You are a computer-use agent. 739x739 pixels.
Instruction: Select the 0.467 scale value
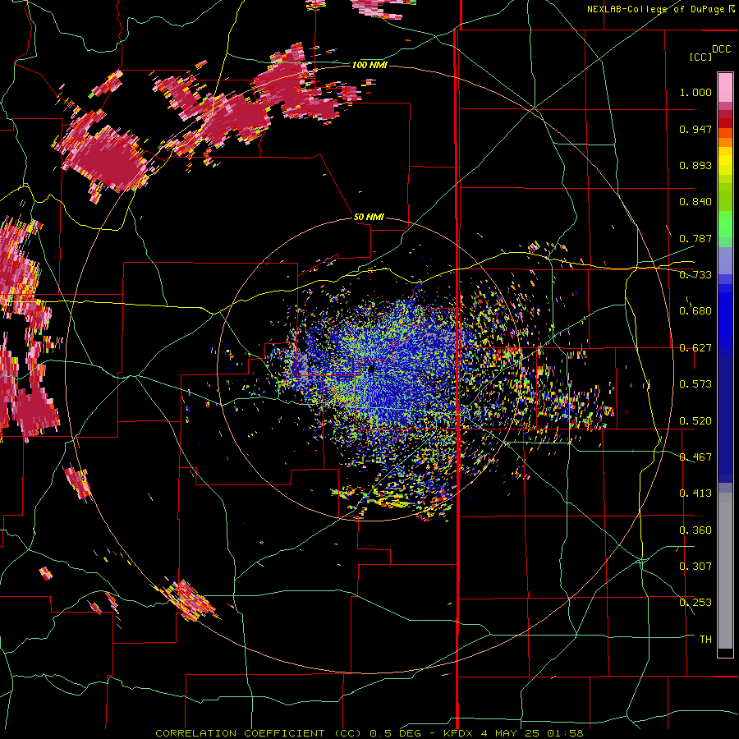click(x=695, y=457)
